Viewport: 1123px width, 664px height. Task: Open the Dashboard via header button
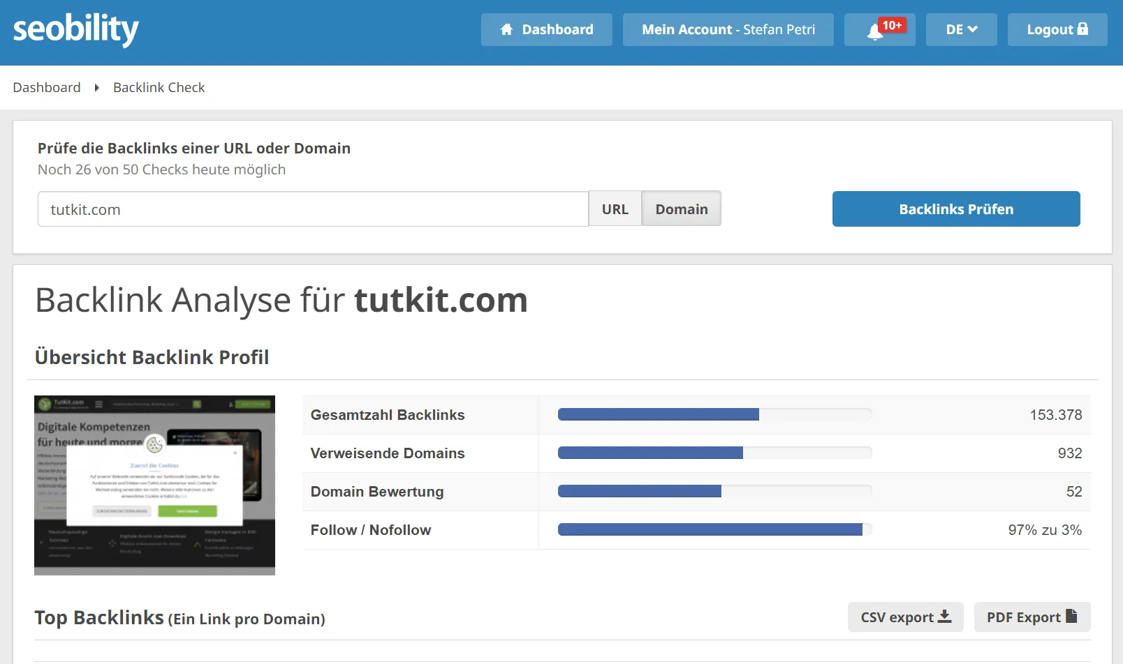pyautogui.click(x=547, y=29)
